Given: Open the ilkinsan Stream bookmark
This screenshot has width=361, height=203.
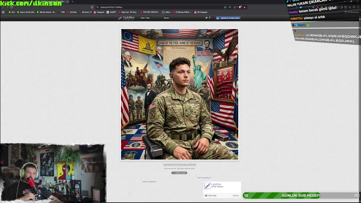Looking at the screenshot, I should pyautogui.click(x=46, y=12).
